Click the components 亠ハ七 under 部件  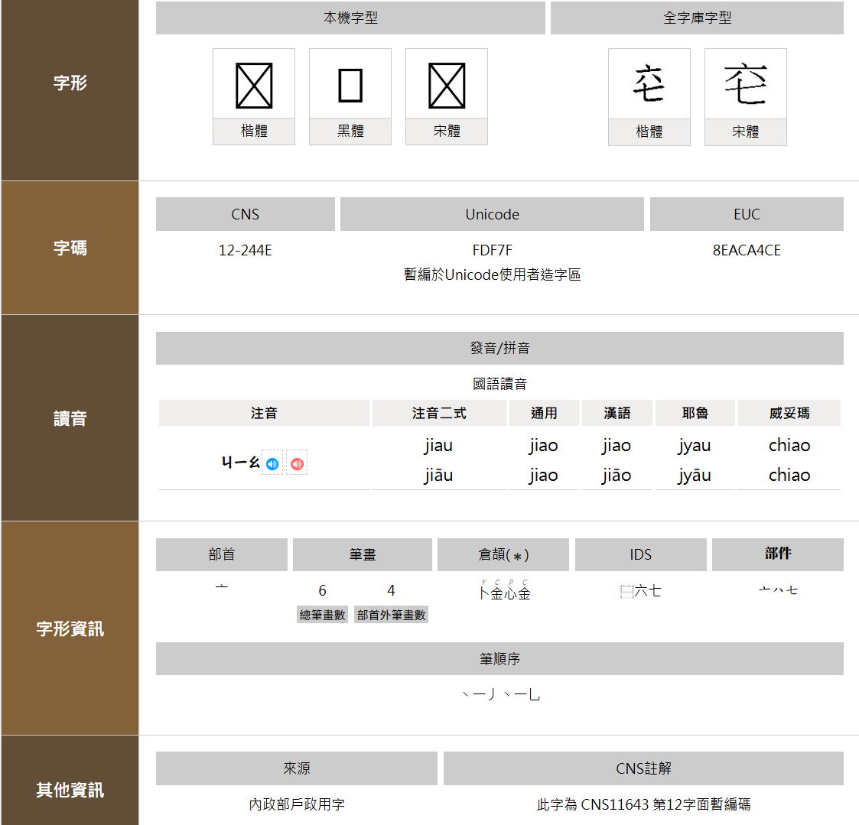coord(778,590)
